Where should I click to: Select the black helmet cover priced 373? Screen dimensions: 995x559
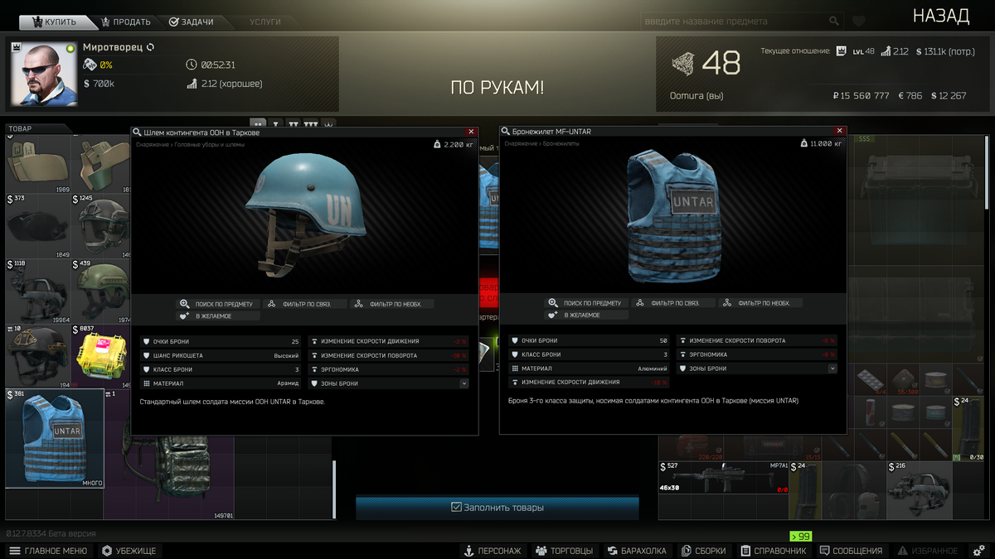click(38, 225)
